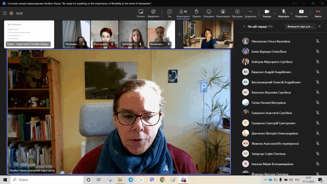
Task: Show next participant thumbnails with right chevron
Action: (179, 34)
